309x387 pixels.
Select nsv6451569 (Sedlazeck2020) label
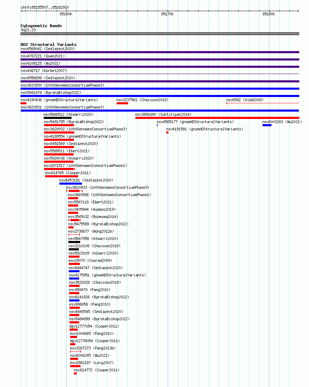tap(71, 144)
